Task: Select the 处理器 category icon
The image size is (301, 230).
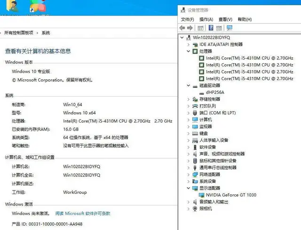Action: click(x=195, y=51)
